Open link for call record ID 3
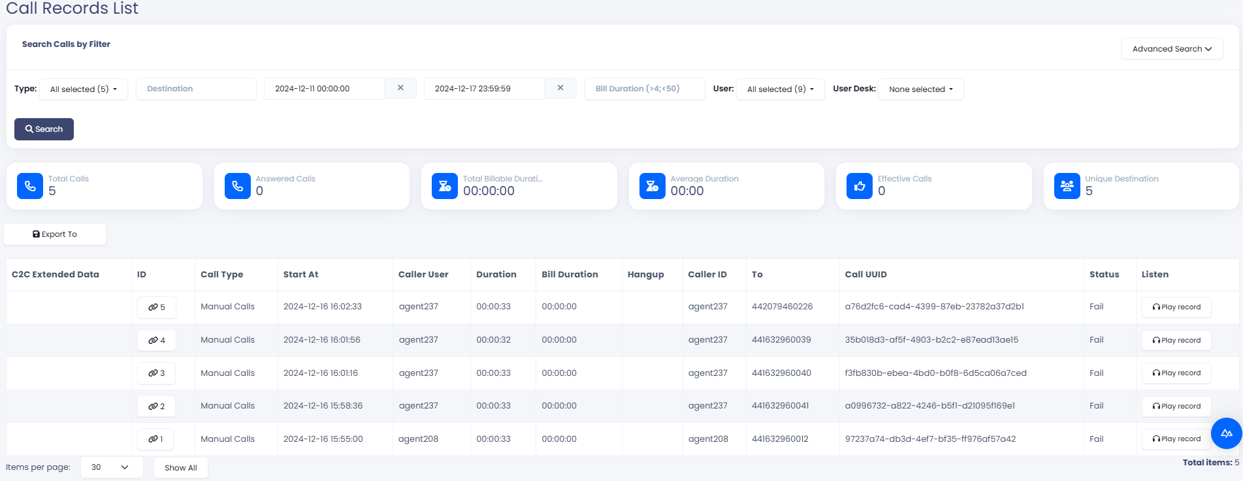The height and width of the screenshot is (481, 1243). (157, 373)
